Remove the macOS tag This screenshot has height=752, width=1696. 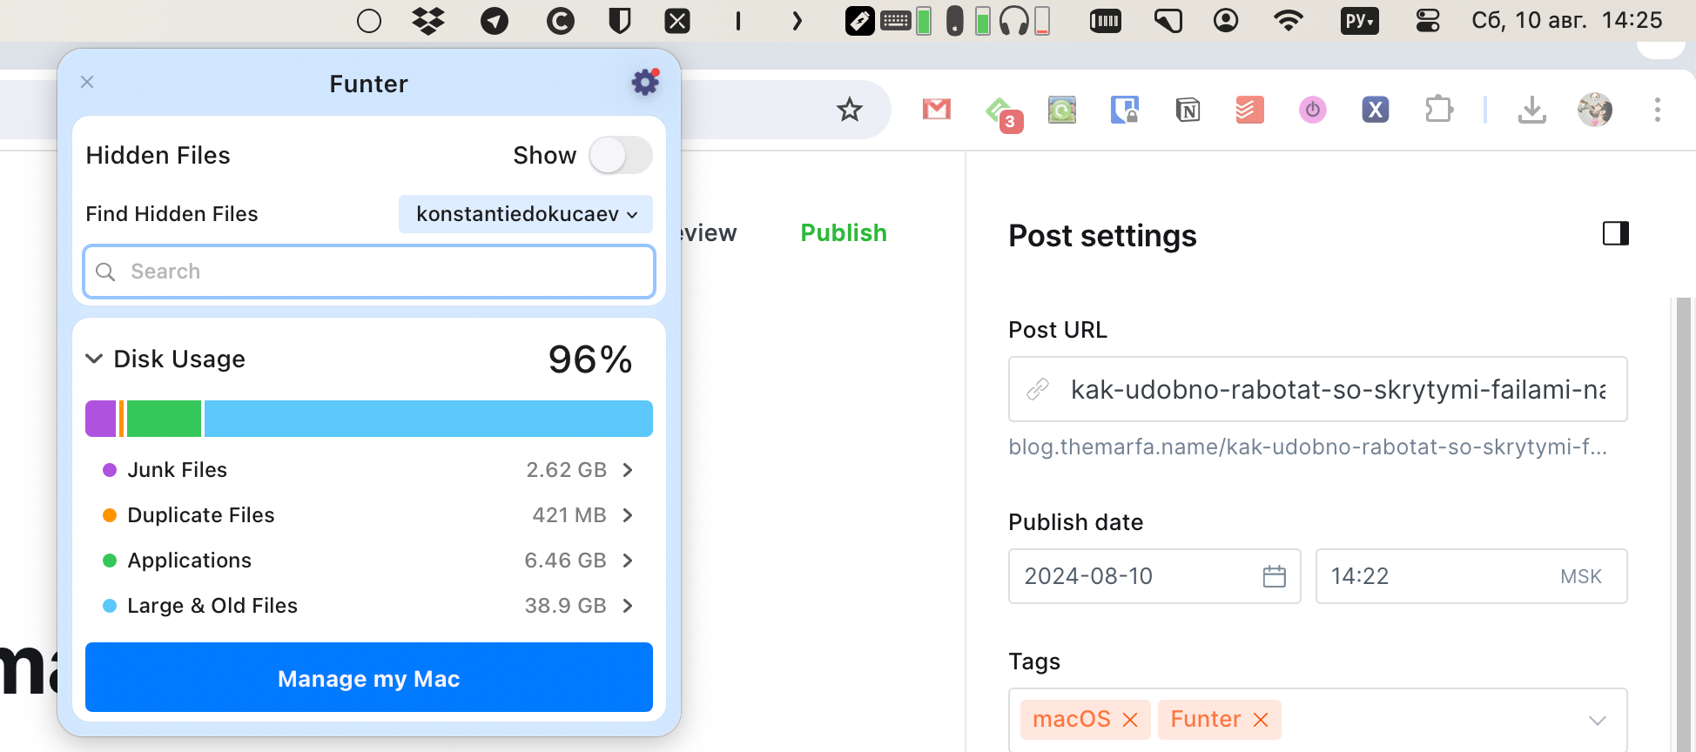click(1130, 720)
